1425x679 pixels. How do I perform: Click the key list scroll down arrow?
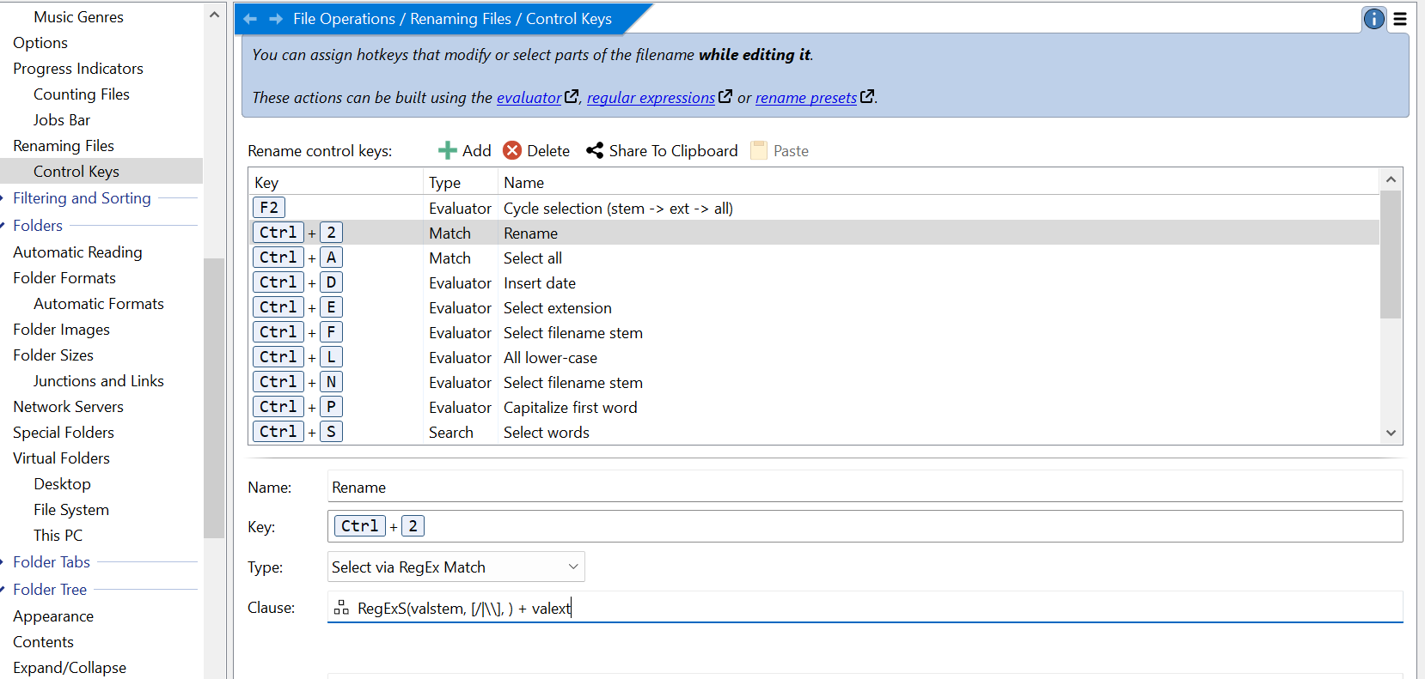tap(1391, 433)
